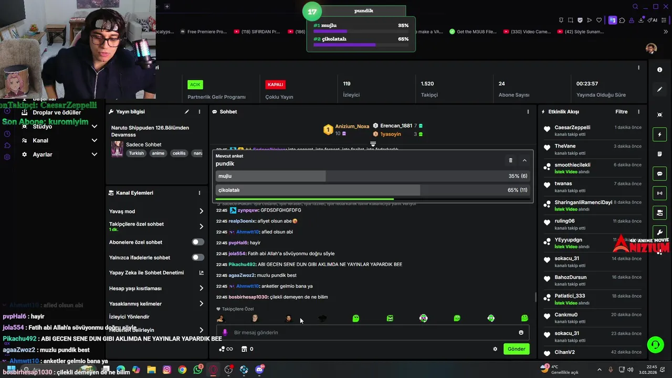Open the info panel in right sidebar
The height and width of the screenshot is (378, 672).
659,69
